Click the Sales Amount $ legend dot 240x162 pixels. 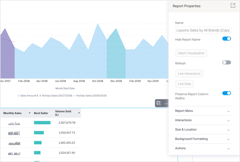[18, 96]
